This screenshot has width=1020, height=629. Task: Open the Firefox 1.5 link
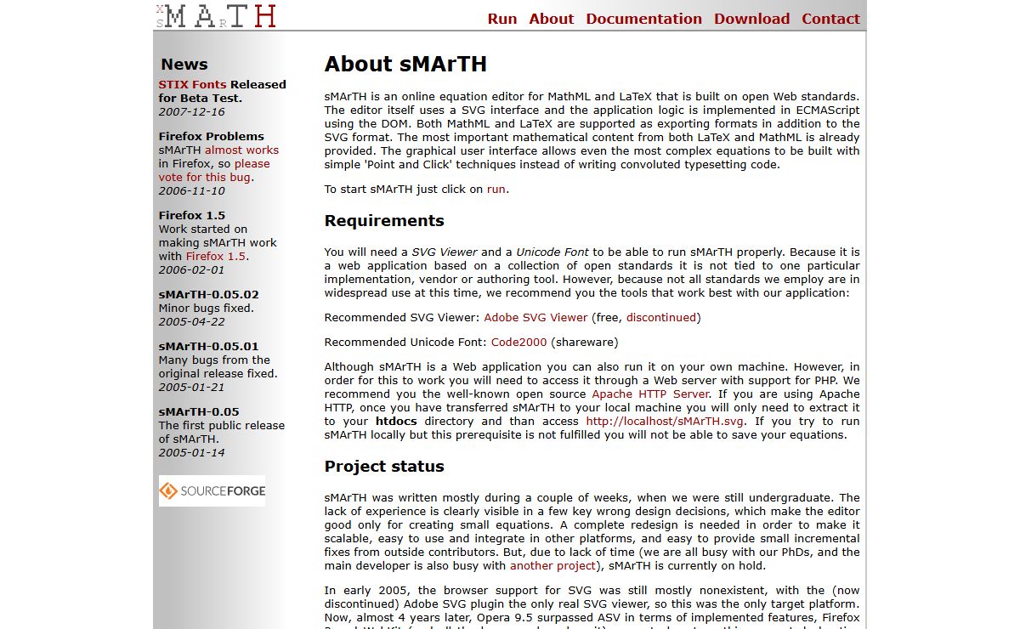click(x=216, y=256)
